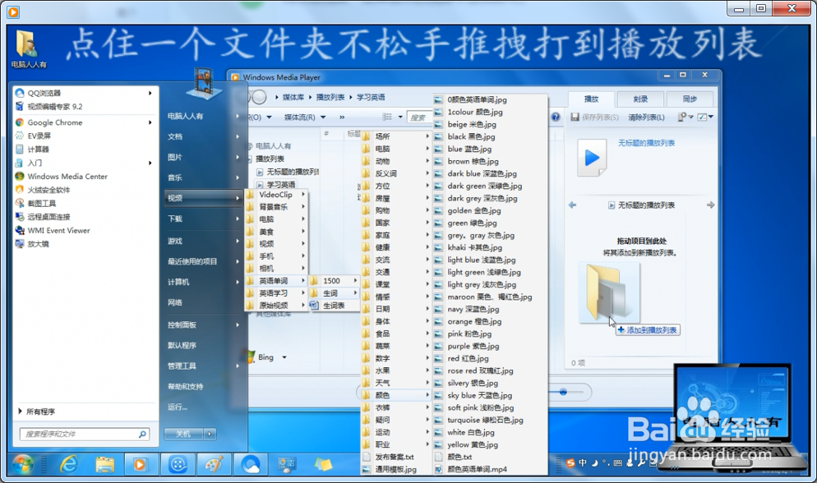Open the file 颜色英语单词.mp4
Viewport: 817px width, 483px height.
coord(477,470)
